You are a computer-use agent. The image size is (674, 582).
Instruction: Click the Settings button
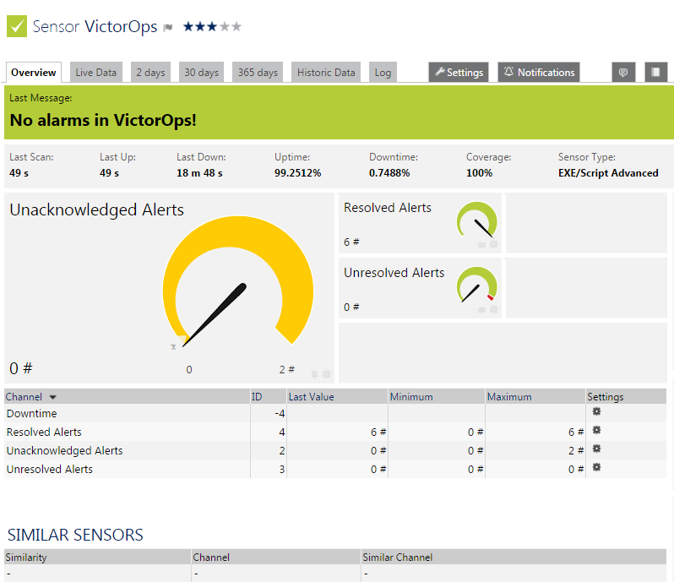459,73
